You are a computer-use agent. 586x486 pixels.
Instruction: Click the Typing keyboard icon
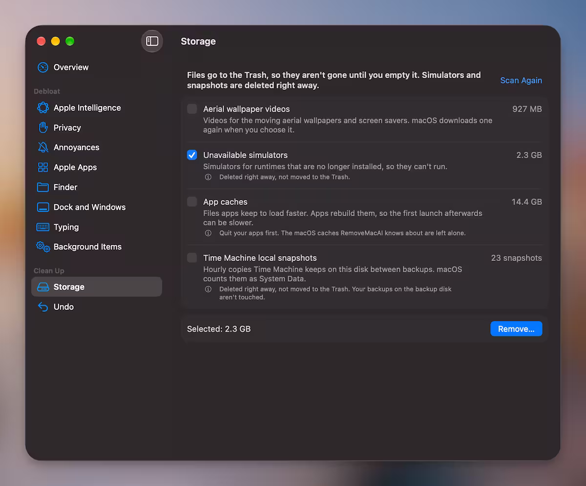[x=43, y=227]
